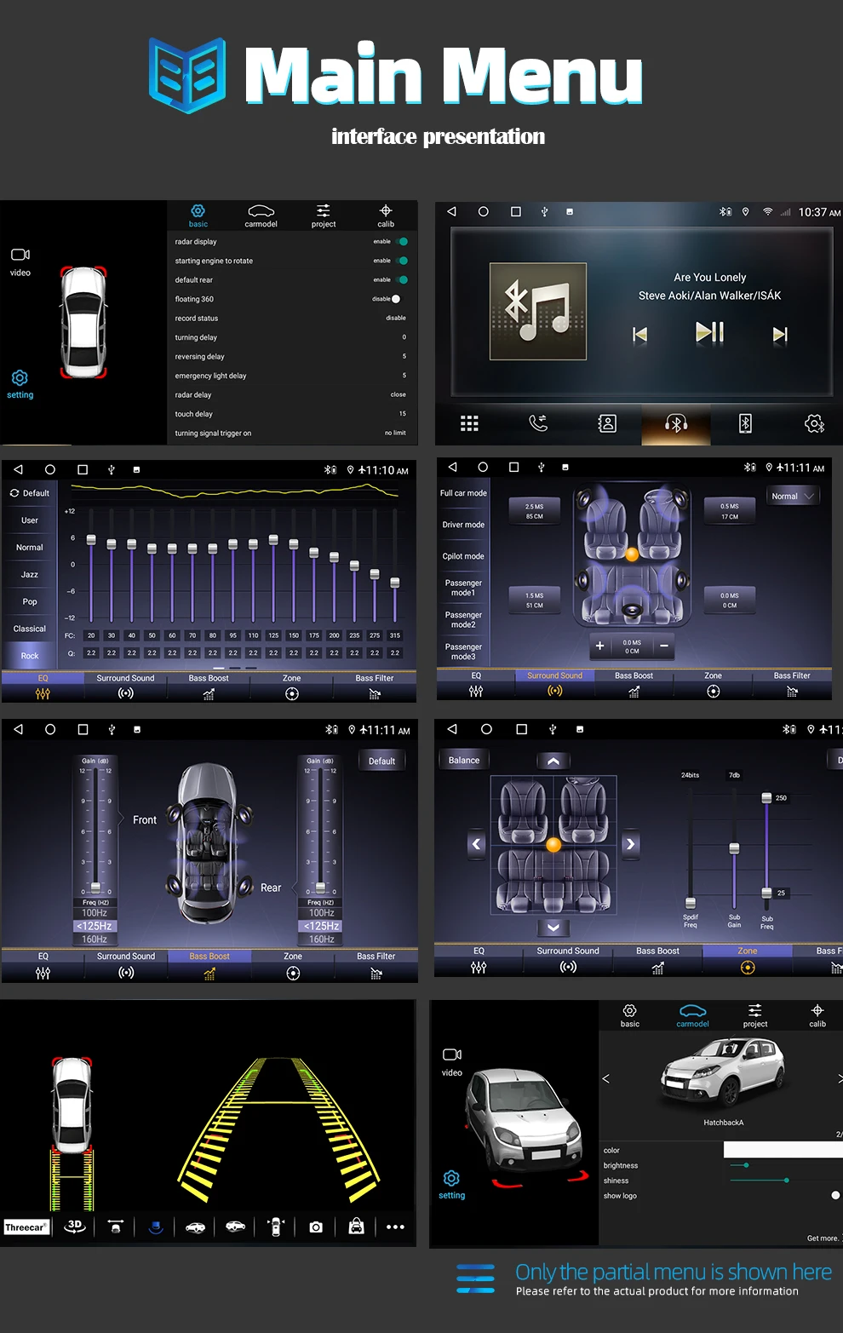Open Zone tab on the Bass Boost screen
The height and width of the screenshot is (1333, 843).
click(x=293, y=965)
